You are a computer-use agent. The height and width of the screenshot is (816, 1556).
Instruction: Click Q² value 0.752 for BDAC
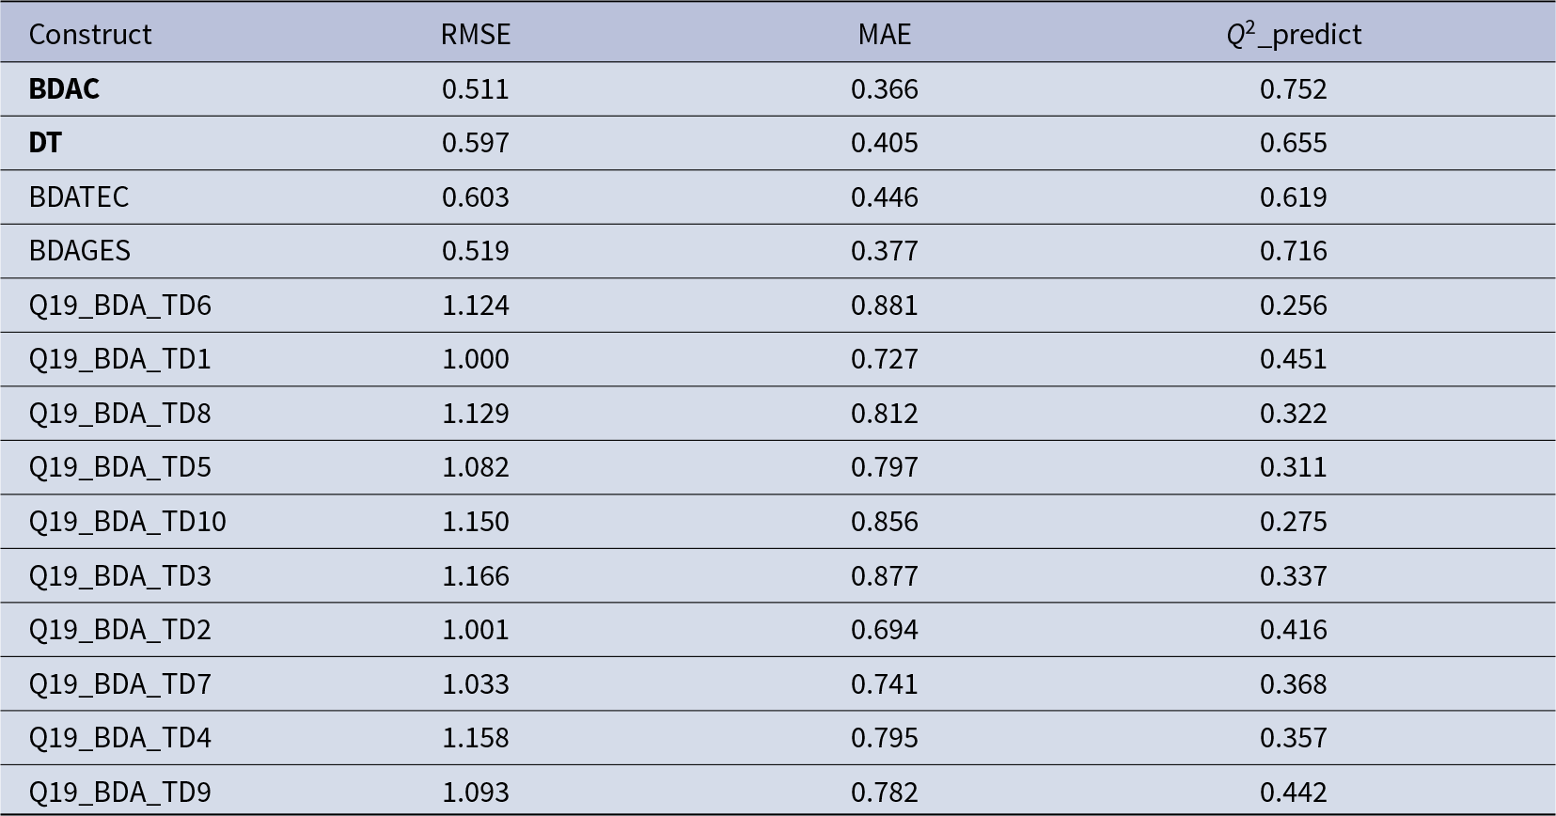point(1294,88)
